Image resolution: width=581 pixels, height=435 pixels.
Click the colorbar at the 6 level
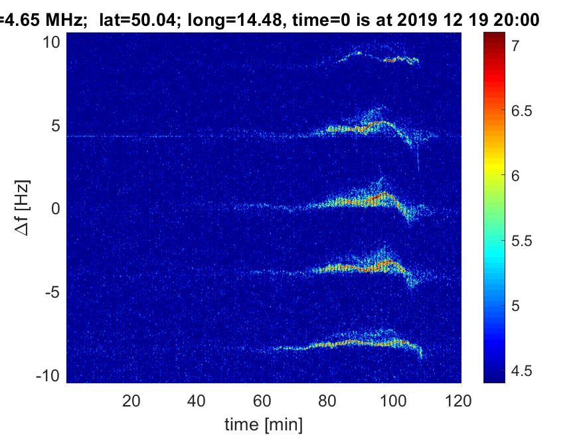[x=492, y=176]
